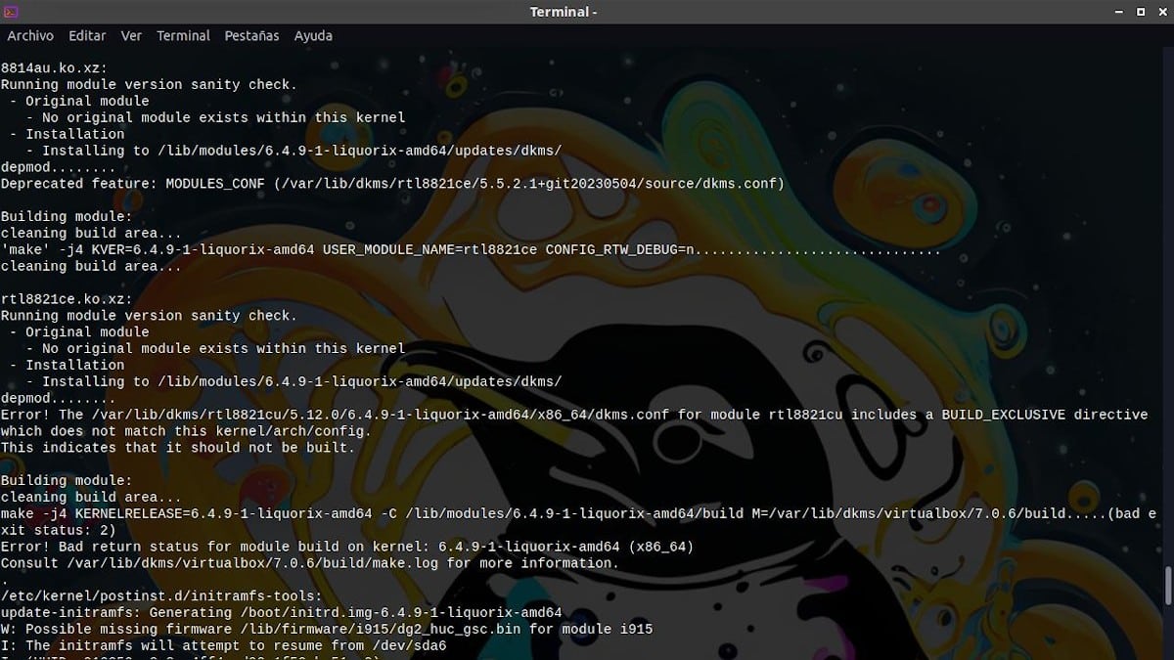Click the 'Deprecated feature: MODULES_CONF' line
Viewport: 1174px width, 660px height.
[x=392, y=184]
